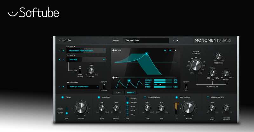Click Analog Dirt previous arrow
Image resolution: width=254 pixels, height=132 pixels.
pos(59,87)
